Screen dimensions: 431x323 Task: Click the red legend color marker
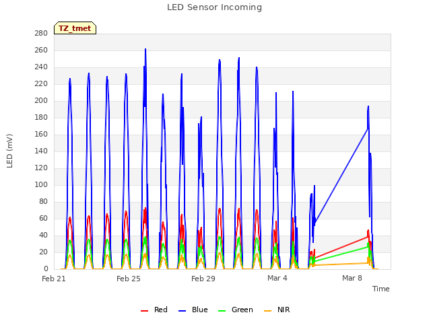click(144, 311)
